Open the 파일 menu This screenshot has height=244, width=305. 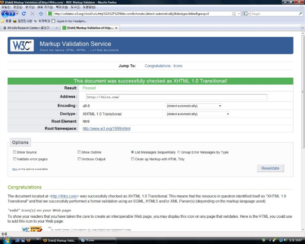pos(6,7)
